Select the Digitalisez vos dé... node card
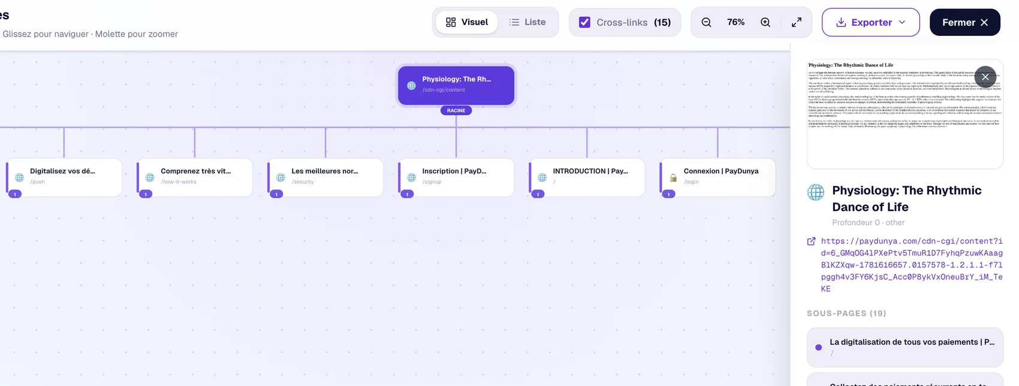Screen dimensions: 1019x386 64,177
